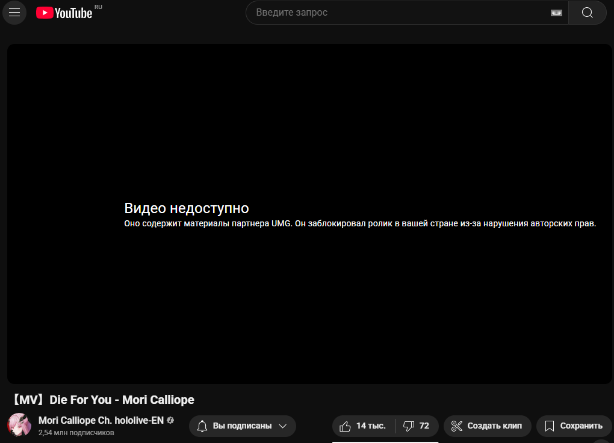Click the magnifier search button
Image resolution: width=614 pixels, height=443 pixels.
[588, 13]
